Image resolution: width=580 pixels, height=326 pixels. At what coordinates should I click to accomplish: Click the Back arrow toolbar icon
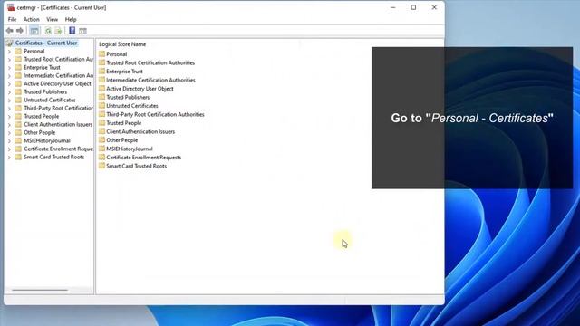click(10, 31)
